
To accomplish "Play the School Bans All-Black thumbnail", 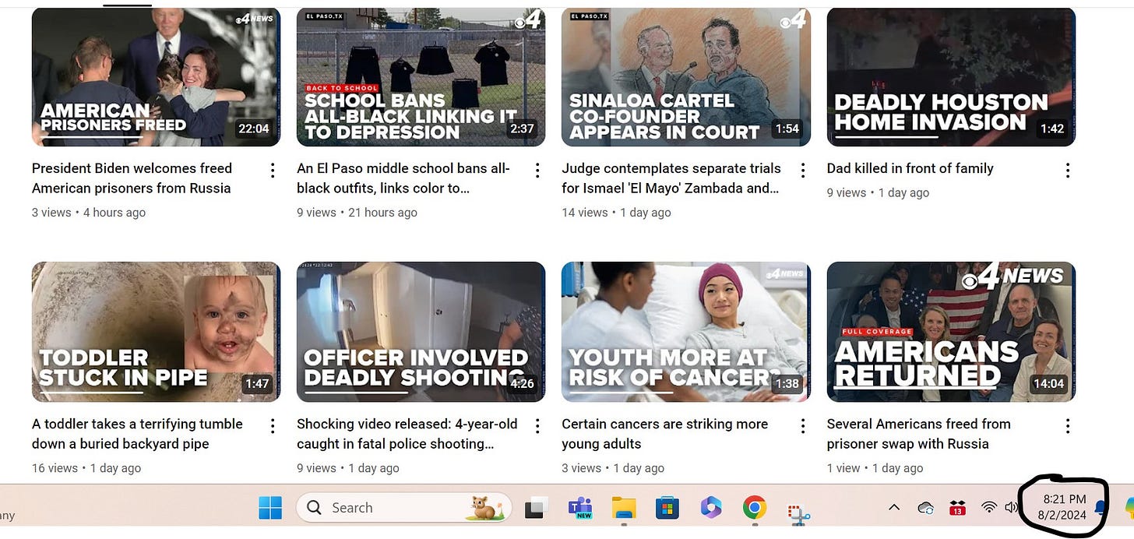I will [x=421, y=77].
